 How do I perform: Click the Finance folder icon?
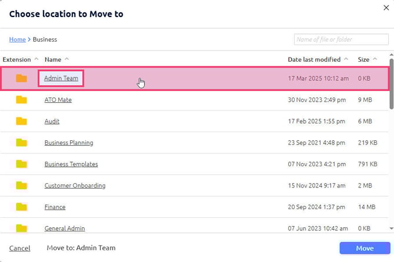21,207
